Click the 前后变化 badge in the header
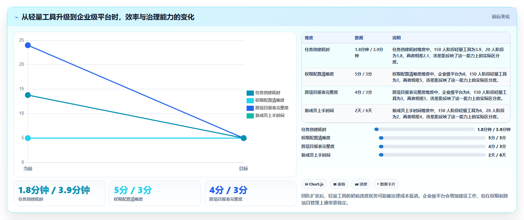 click(x=500, y=17)
